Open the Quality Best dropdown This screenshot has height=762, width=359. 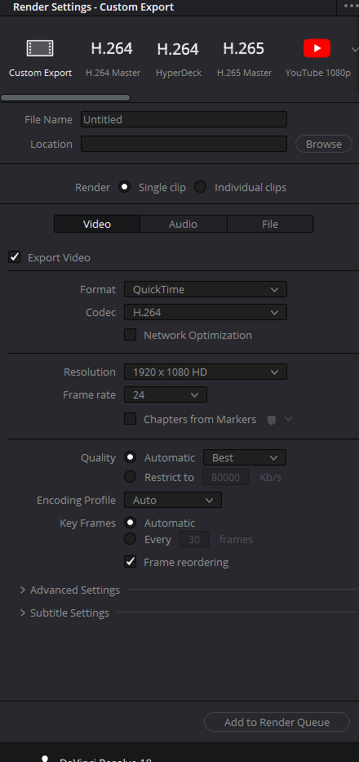point(245,458)
